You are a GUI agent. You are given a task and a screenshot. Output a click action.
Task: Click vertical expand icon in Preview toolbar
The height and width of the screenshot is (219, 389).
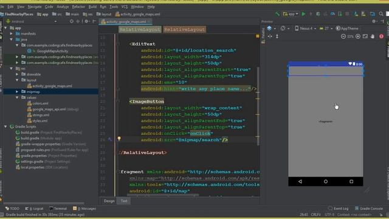pos(277,36)
